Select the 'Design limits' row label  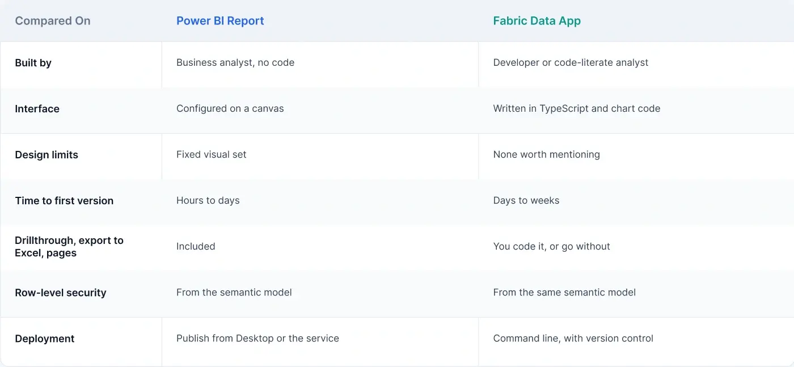coord(47,155)
